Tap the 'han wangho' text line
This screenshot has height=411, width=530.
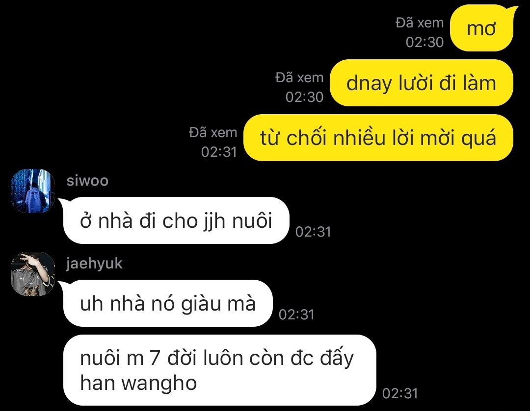(138, 384)
